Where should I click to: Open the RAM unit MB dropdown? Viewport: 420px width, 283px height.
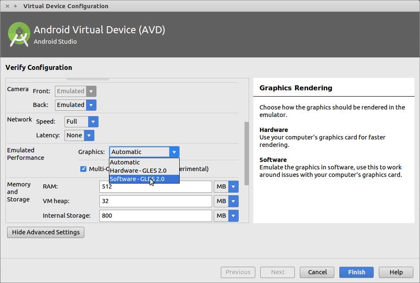[226, 186]
